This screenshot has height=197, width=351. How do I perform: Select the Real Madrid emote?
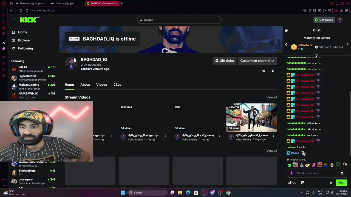332,165
